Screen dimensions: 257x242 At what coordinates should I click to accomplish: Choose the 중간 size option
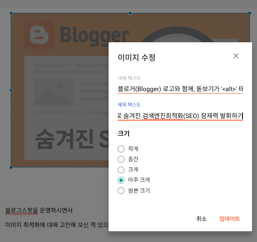coord(121,159)
